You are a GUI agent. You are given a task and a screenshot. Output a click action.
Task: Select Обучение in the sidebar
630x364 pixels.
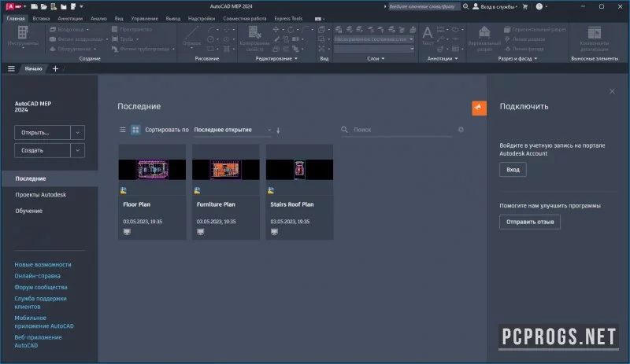pos(28,211)
